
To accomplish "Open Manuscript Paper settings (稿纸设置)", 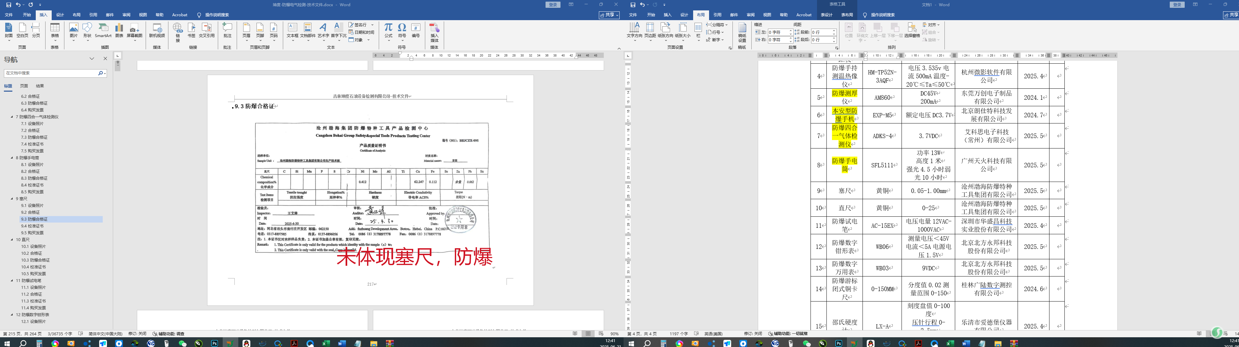I will pyautogui.click(x=742, y=32).
